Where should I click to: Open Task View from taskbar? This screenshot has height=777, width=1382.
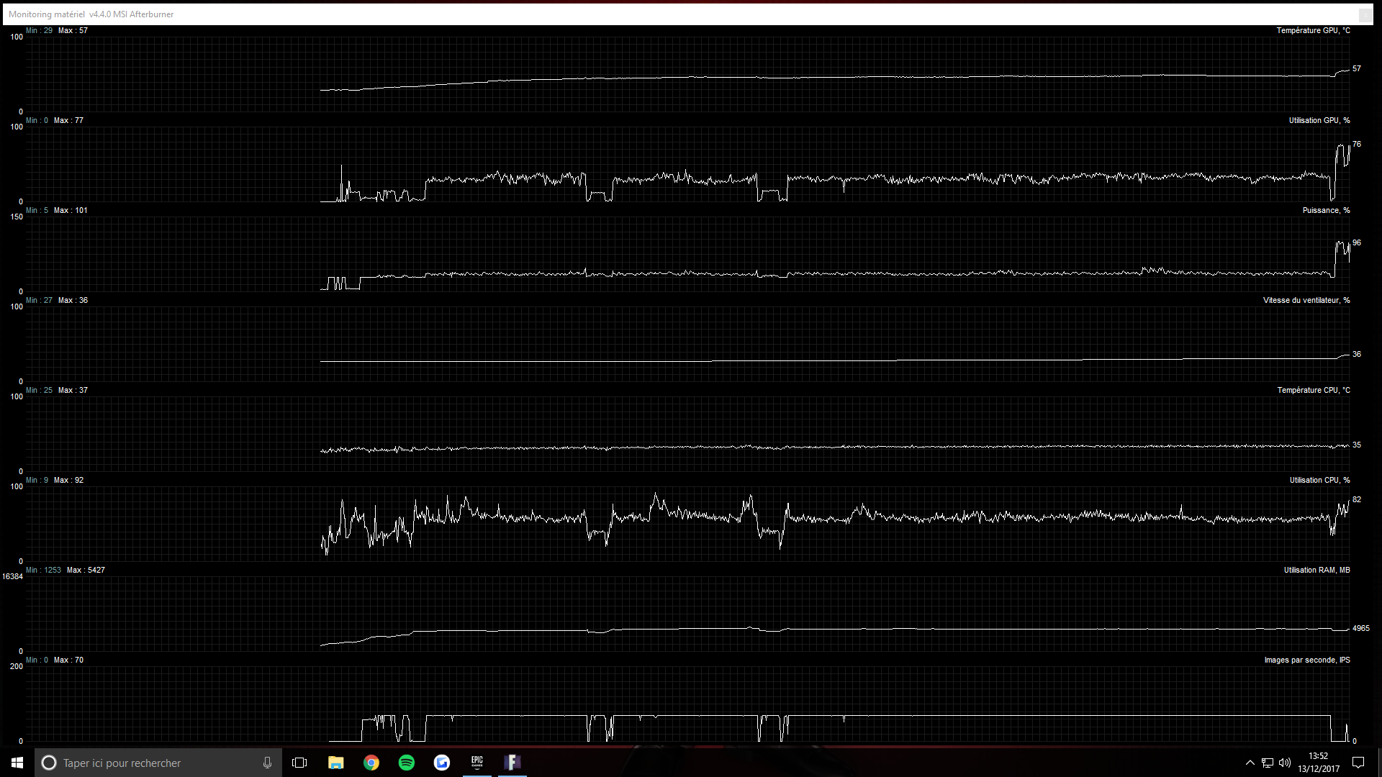tap(299, 763)
